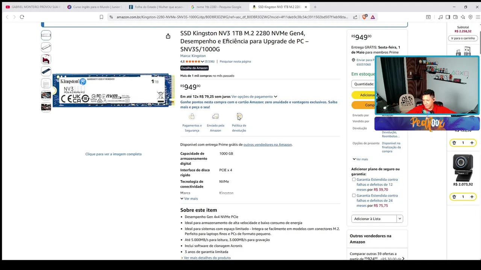Viewport: 481px width, 270px height.
Task: Switch to the nvme 1tb 2280 Google tab
Action: pyautogui.click(x=218, y=7)
